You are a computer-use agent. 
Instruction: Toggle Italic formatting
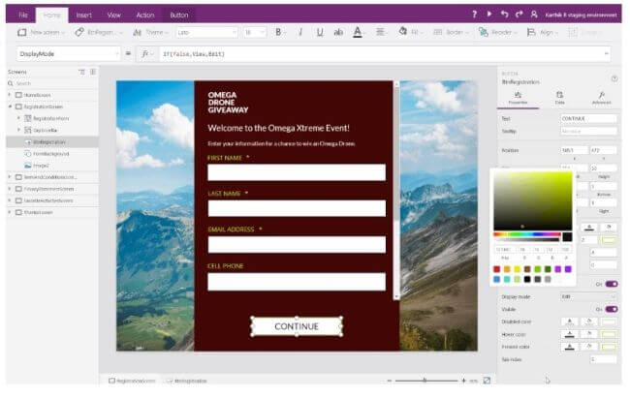coord(300,32)
